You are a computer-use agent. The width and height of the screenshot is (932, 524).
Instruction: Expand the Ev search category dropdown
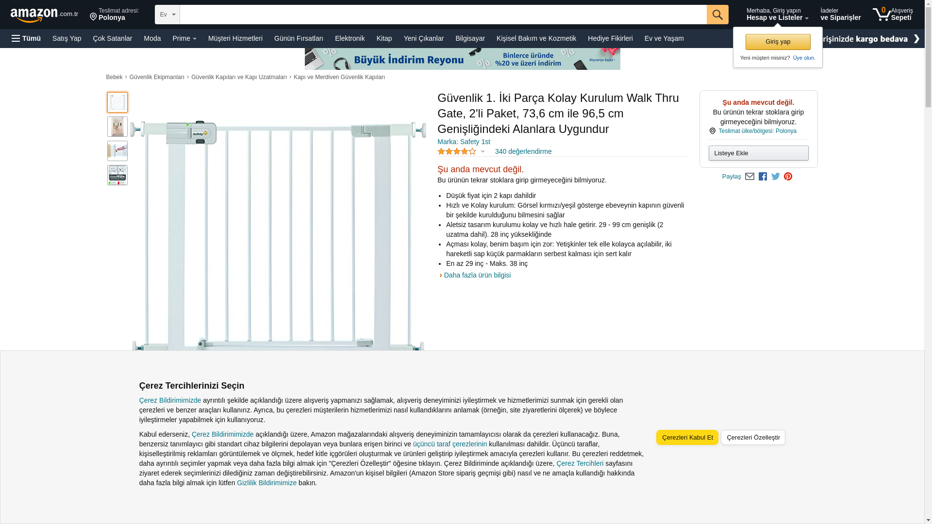coord(167,15)
